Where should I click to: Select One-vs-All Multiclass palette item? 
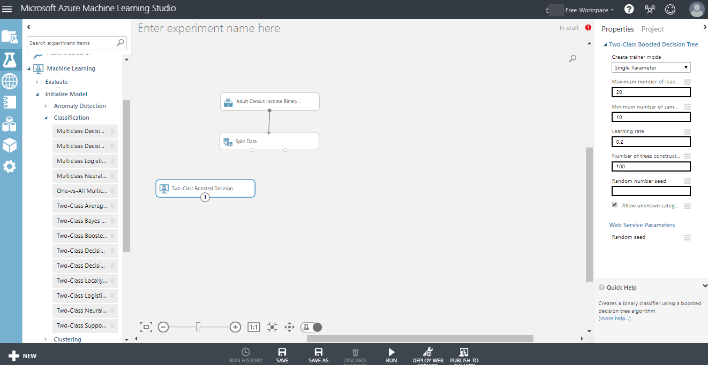pos(85,191)
